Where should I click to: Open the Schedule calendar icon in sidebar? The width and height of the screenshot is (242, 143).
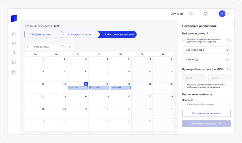coord(14,72)
